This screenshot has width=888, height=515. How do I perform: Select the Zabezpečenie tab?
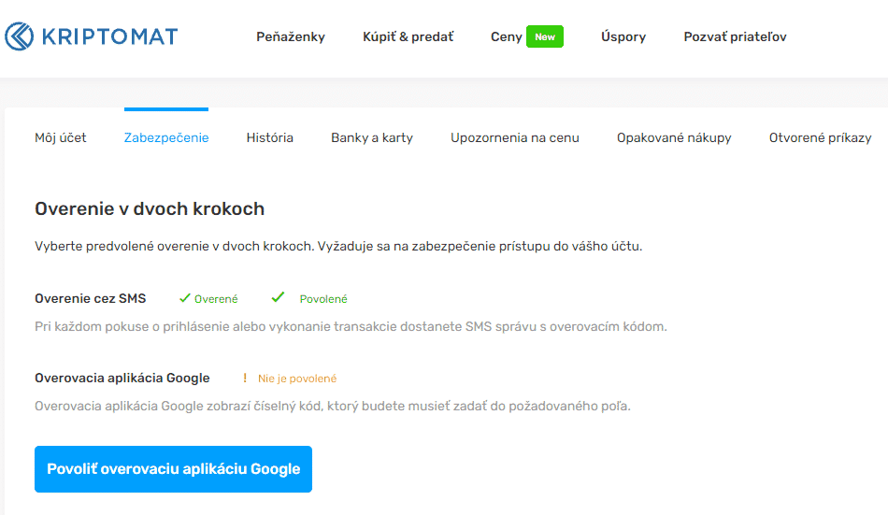click(x=166, y=137)
